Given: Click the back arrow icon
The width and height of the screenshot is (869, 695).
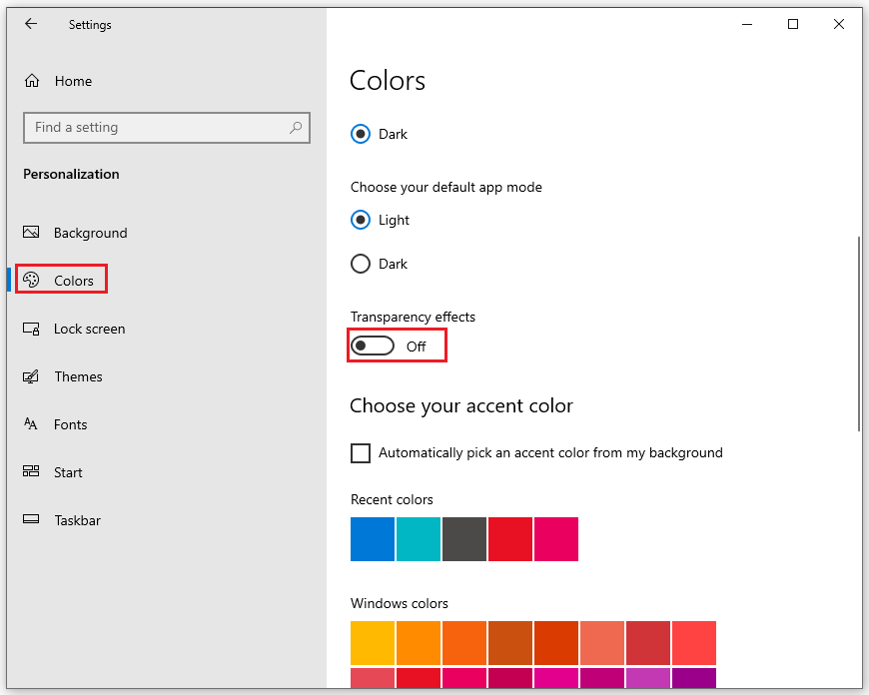Looking at the screenshot, I should (31, 24).
